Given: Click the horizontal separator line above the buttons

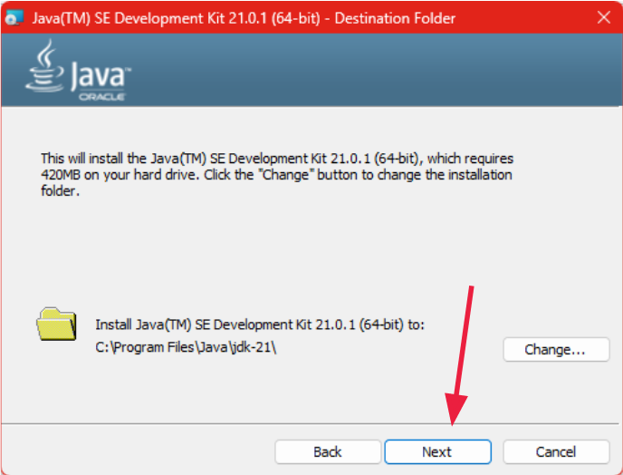Looking at the screenshot, I should coord(136,423).
